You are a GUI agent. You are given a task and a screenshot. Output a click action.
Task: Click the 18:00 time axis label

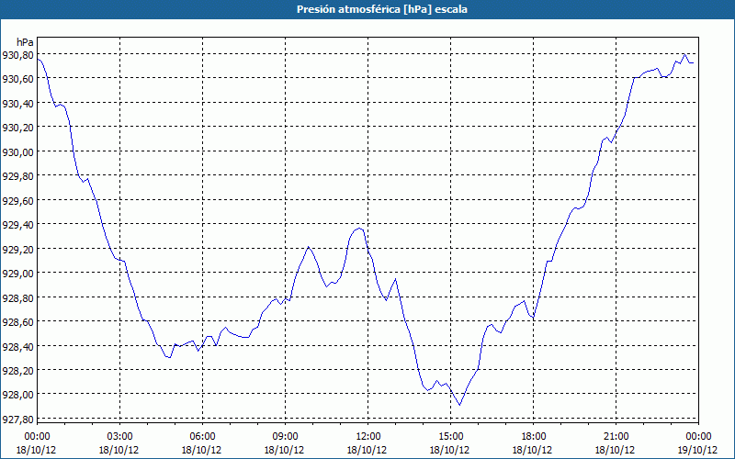(534, 437)
